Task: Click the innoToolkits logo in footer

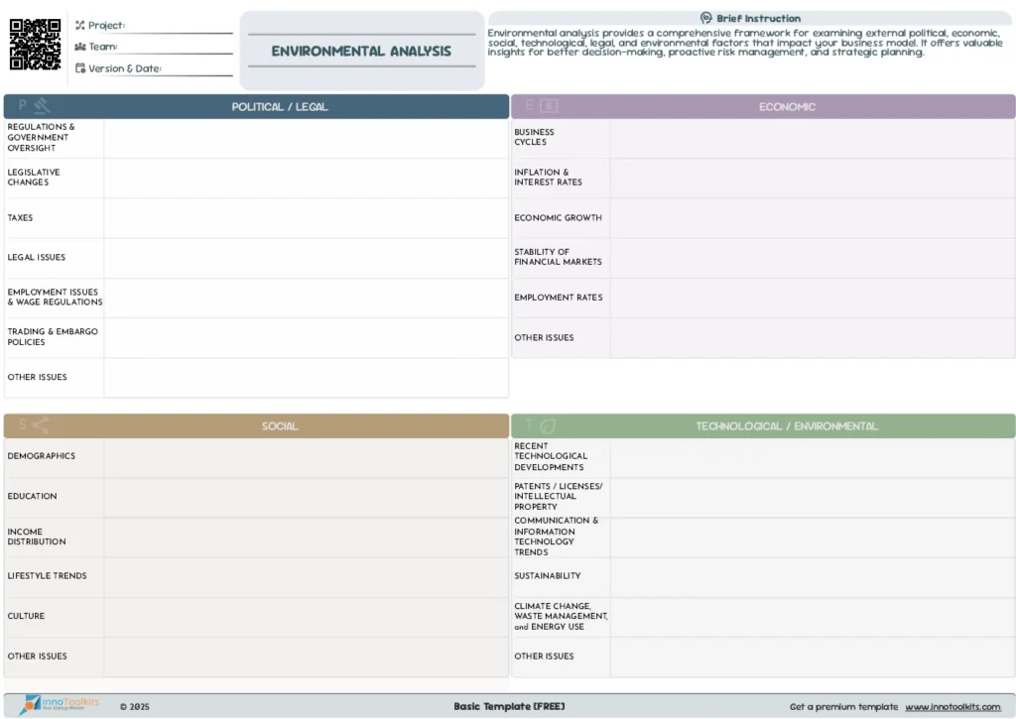Action: [x=60, y=705]
